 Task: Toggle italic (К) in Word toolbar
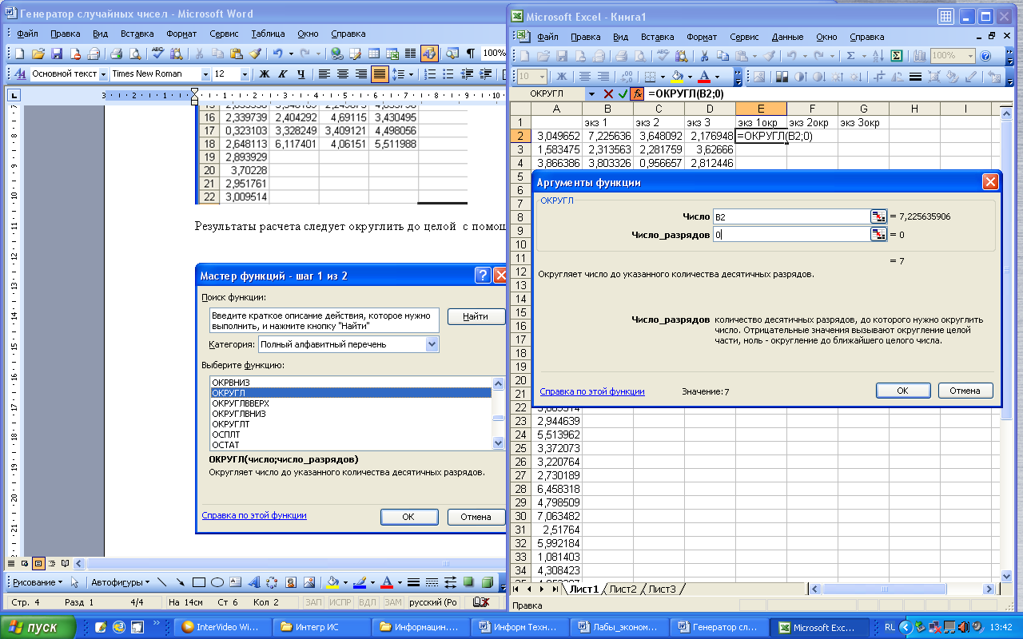(x=283, y=74)
